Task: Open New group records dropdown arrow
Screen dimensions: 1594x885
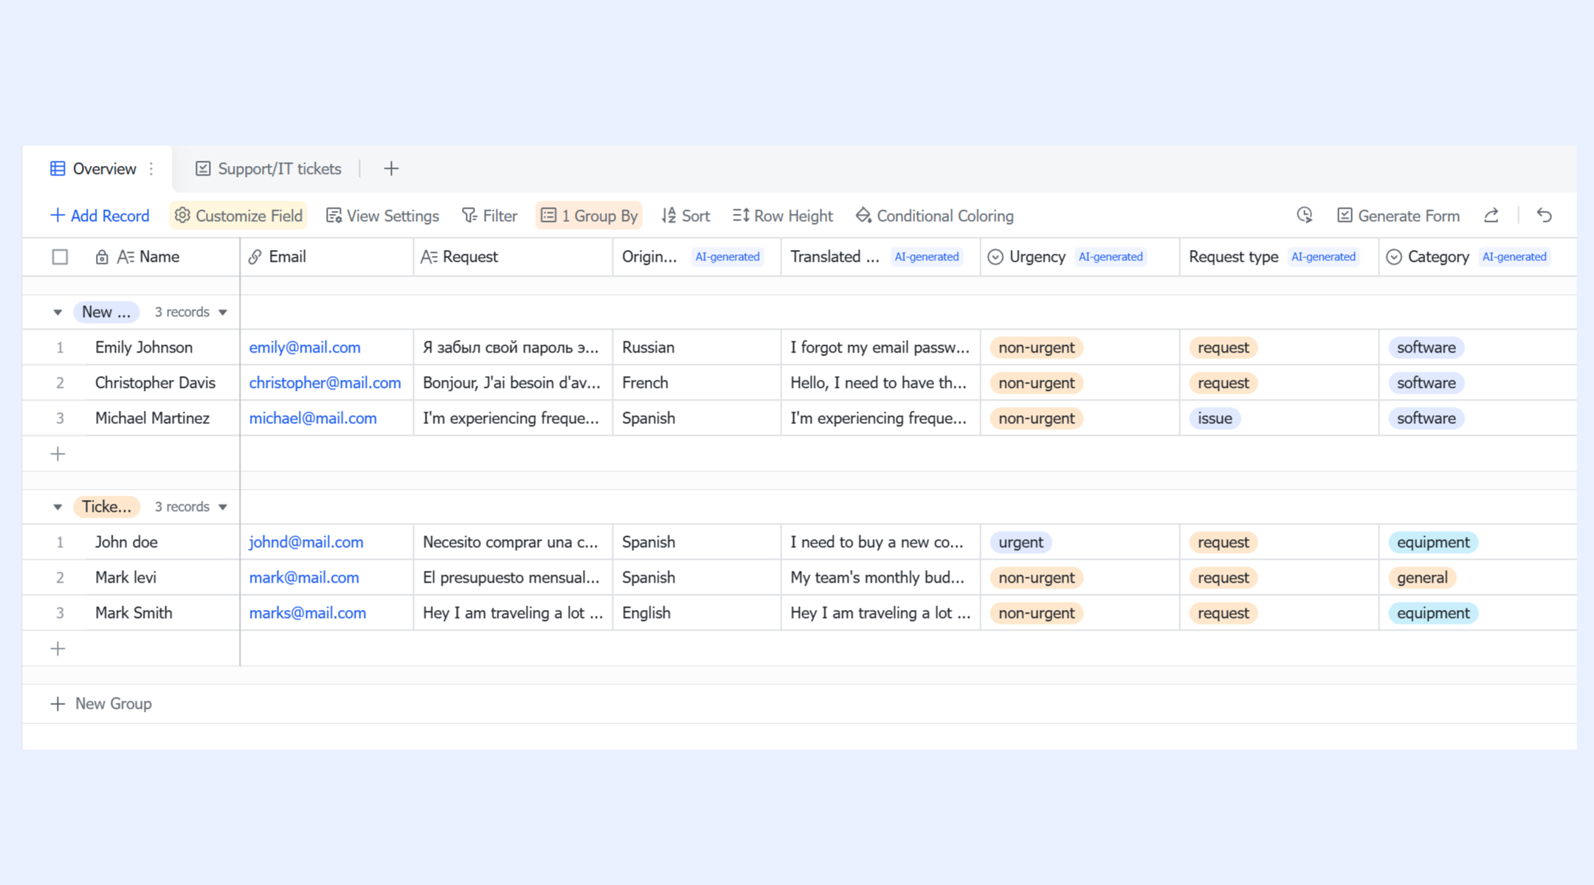Action: 223,312
